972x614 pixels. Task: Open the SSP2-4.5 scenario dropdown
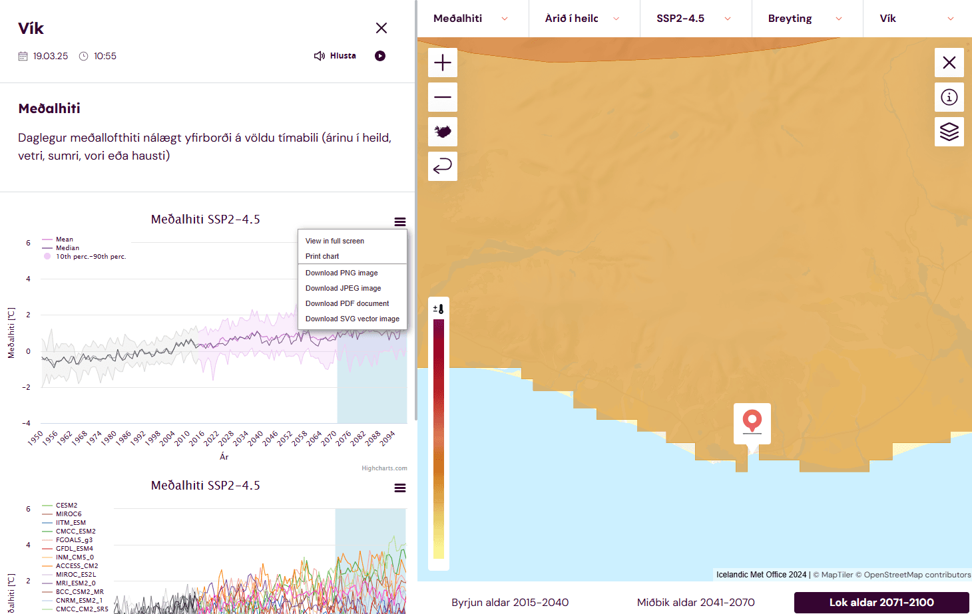point(694,19)
